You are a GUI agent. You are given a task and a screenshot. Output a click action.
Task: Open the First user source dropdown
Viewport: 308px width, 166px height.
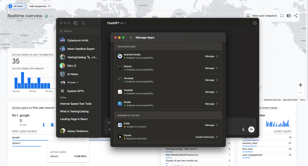54,108
